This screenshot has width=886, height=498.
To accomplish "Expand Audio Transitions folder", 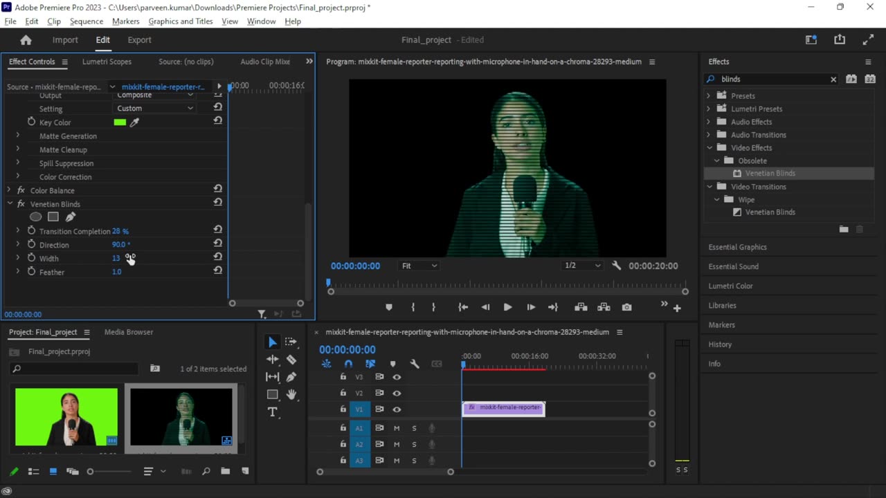I will [x=708, y=135].
